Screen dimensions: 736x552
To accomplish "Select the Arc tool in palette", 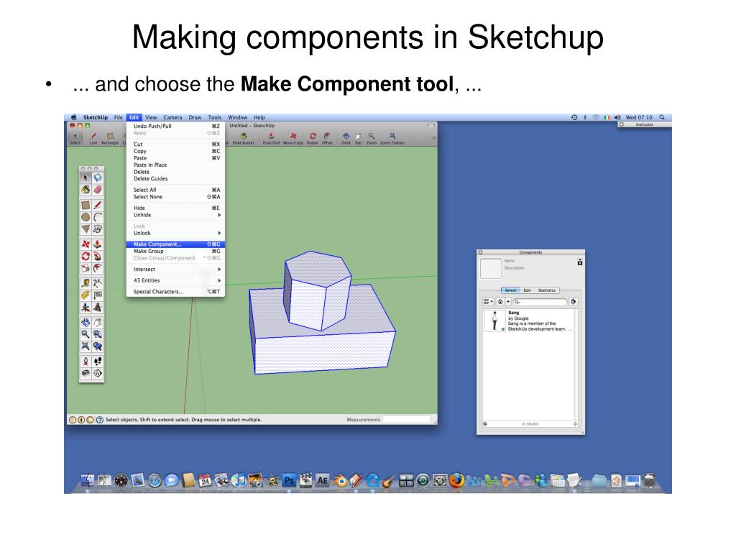I will (98, 217).
